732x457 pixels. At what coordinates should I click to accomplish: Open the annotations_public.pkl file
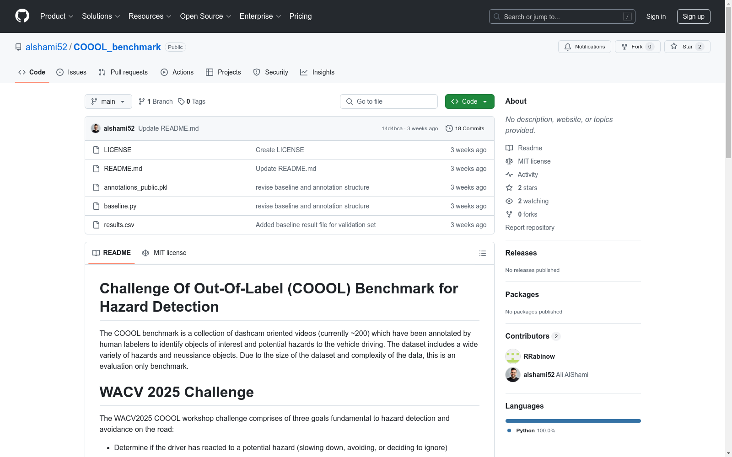coord(136,187)
